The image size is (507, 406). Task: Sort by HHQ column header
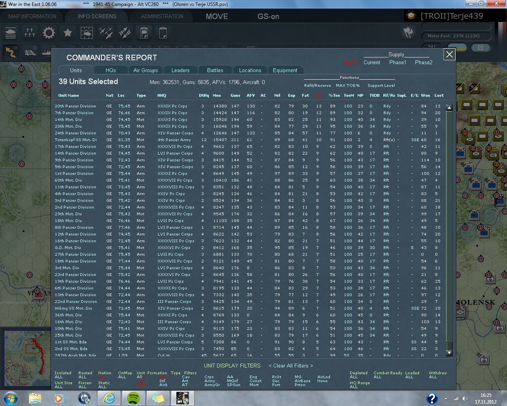pos(162,96)
